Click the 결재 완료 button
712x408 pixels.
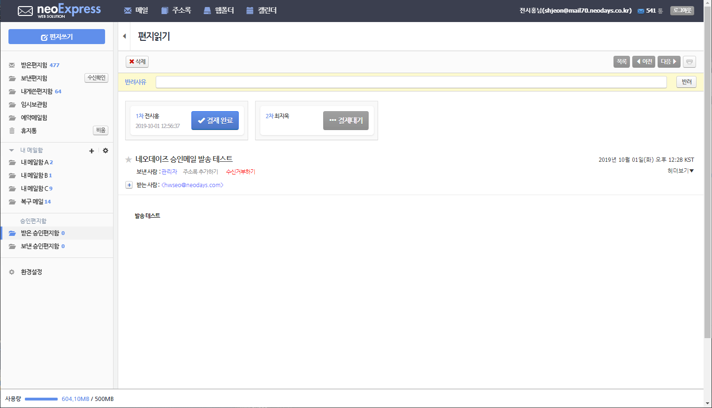pos(215,121)
